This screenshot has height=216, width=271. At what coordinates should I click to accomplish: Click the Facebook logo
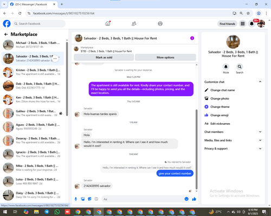coord(7,24)
